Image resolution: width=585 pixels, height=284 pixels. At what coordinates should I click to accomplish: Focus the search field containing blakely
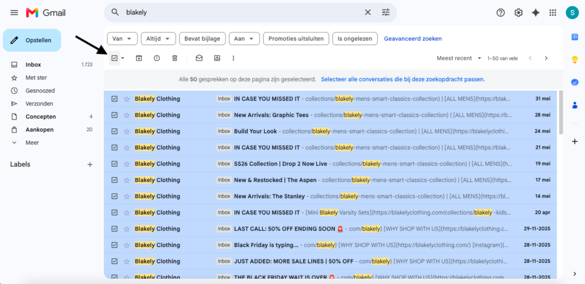pos(242,13)
